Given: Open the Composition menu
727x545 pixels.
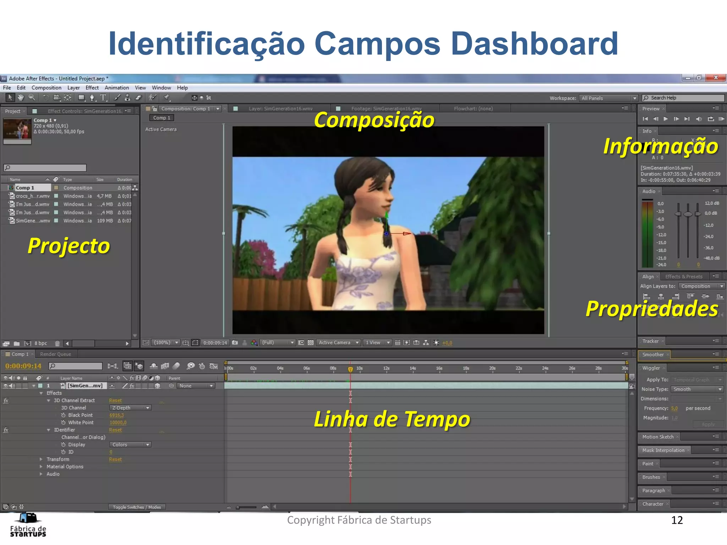Looking at the screenshot, I should click(47, 88).
